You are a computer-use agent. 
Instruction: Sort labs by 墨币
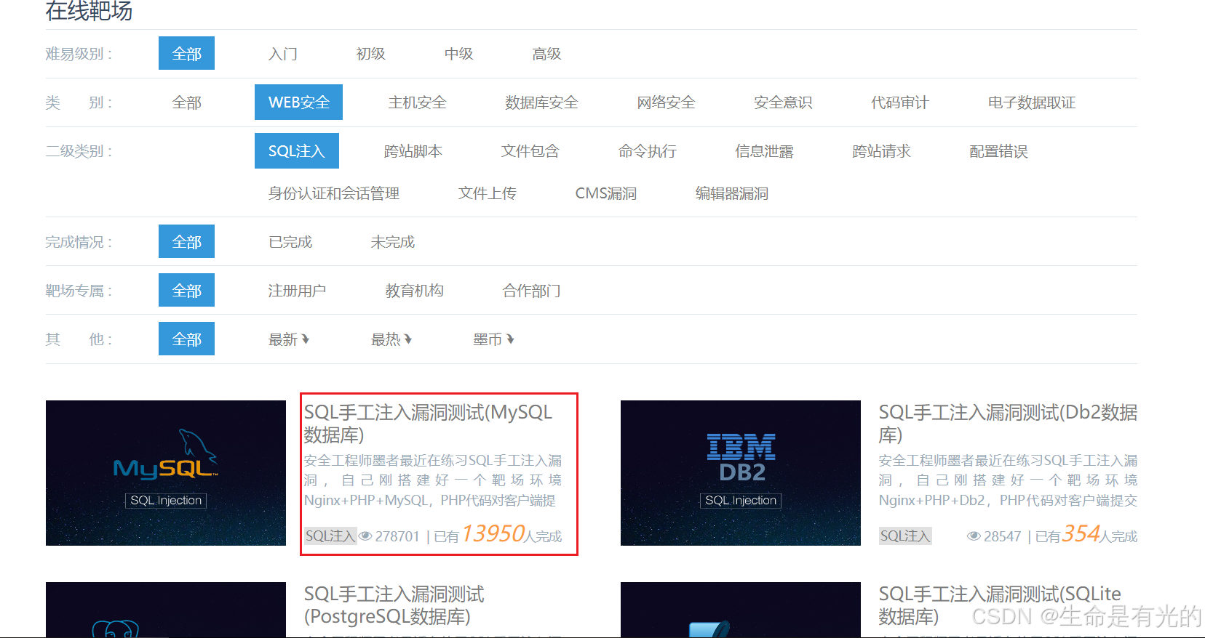click(493, 339)
